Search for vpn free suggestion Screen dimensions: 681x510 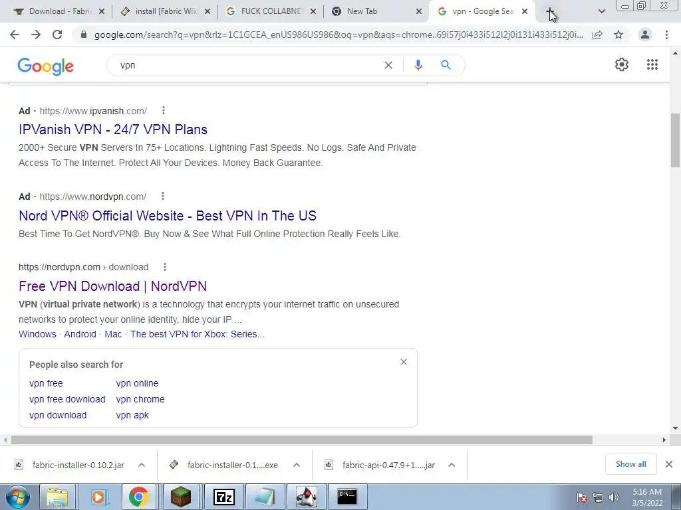pos(46,383)
